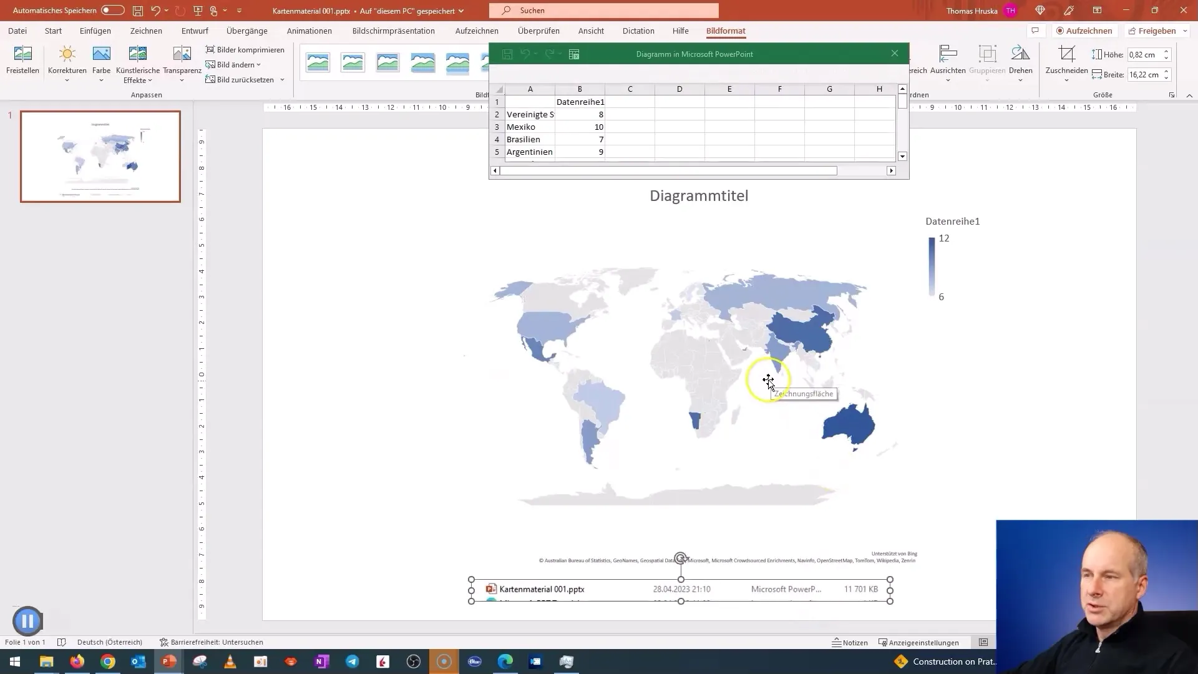
Task: Drag the Datenreihe1 color scale slider
Action: [x=930, y=266]
